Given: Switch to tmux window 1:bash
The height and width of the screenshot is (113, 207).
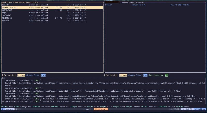Looking at the screenshot, I should [x=87, y=109].
